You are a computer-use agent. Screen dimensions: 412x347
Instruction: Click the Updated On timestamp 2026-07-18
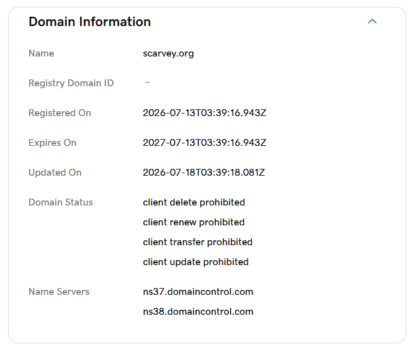point(204,173)
